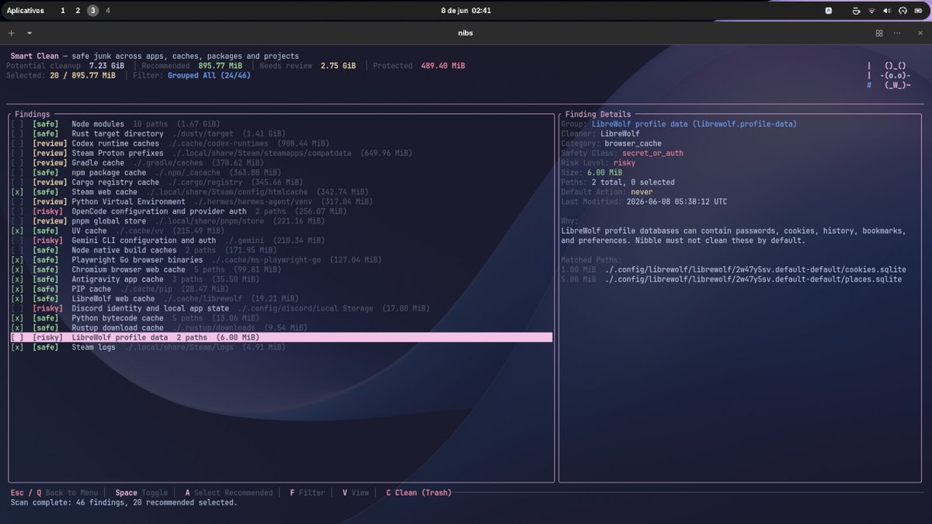The height and width of the screenshot is (524, 932).
Task: Open the clock showing 8 de jun 02:41
Action: coord(466,11)
